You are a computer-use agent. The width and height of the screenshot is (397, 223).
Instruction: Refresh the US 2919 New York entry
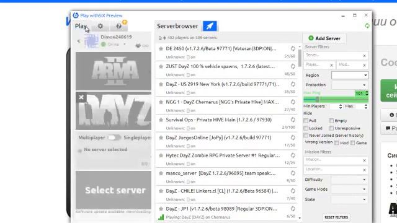(x=293, y=84)
